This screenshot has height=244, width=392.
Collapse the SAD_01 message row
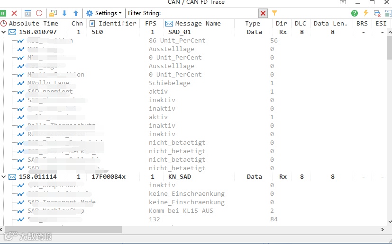3,32
